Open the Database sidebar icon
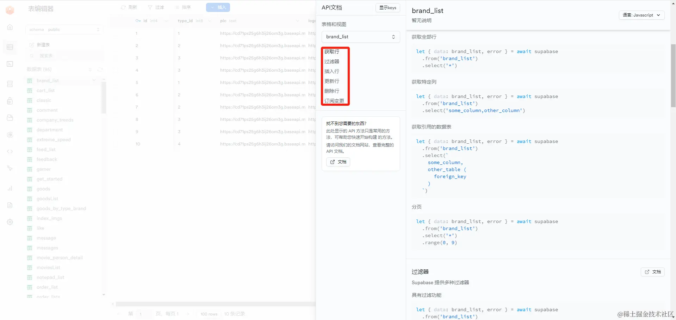The image size is (676, 320). pos(10,84)
